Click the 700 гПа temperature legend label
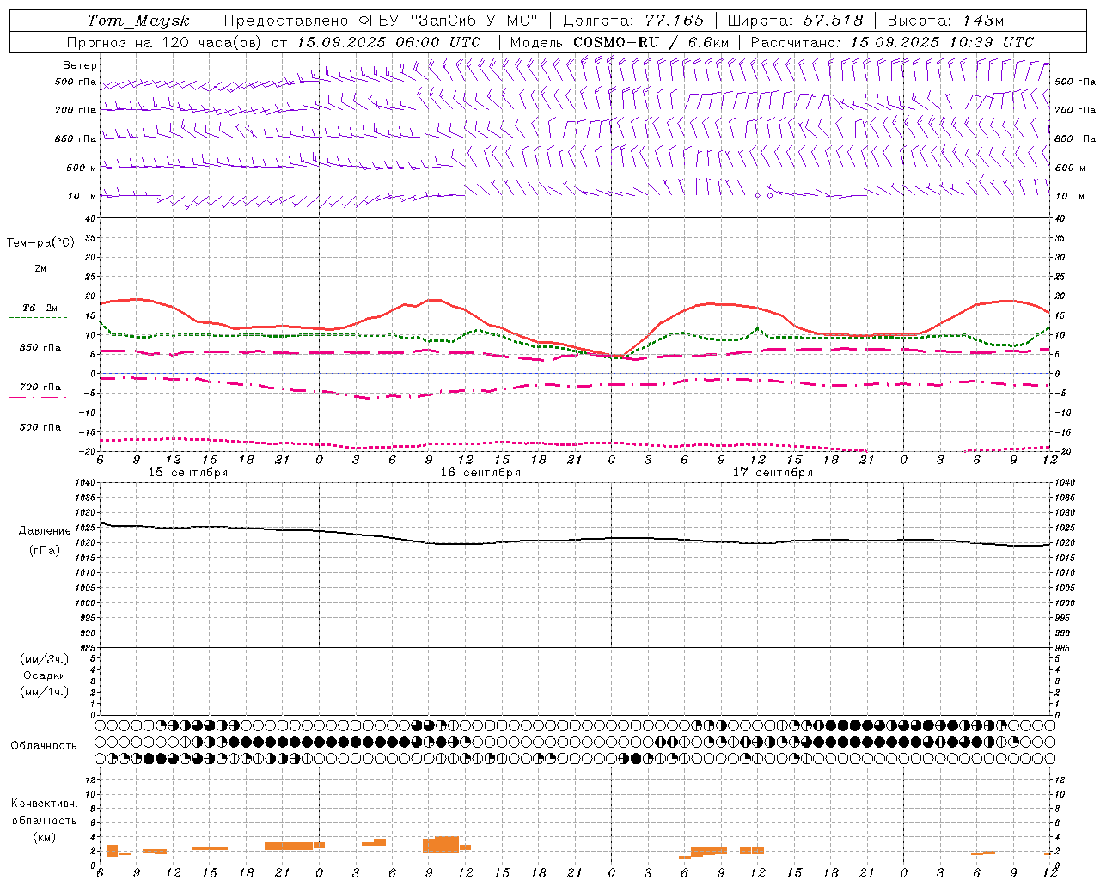This screenshot has height=880, width=1100. click(x=40, y=388)
